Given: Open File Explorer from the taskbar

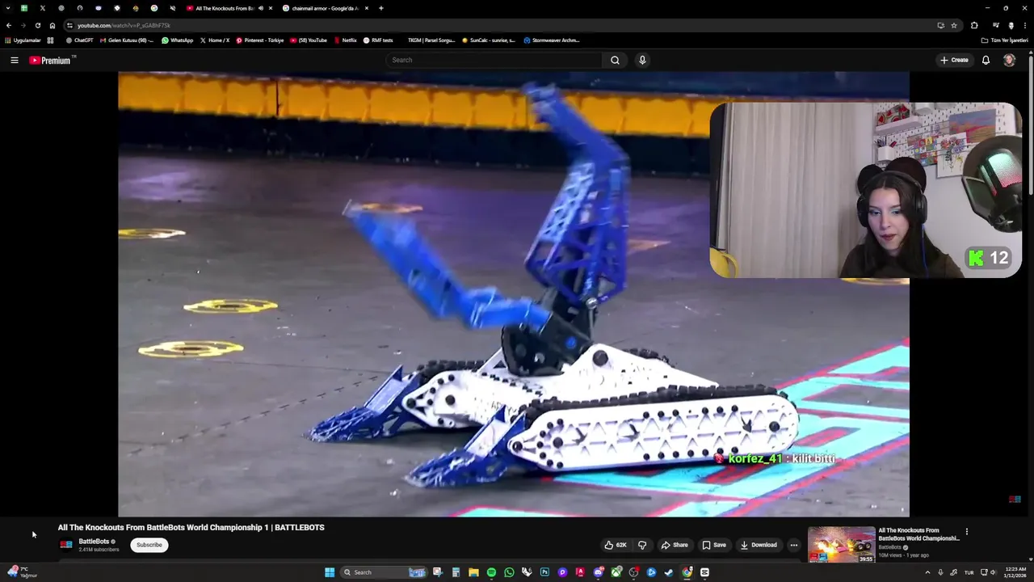Looking at the screenshot, I should click(x=473, y=572).
